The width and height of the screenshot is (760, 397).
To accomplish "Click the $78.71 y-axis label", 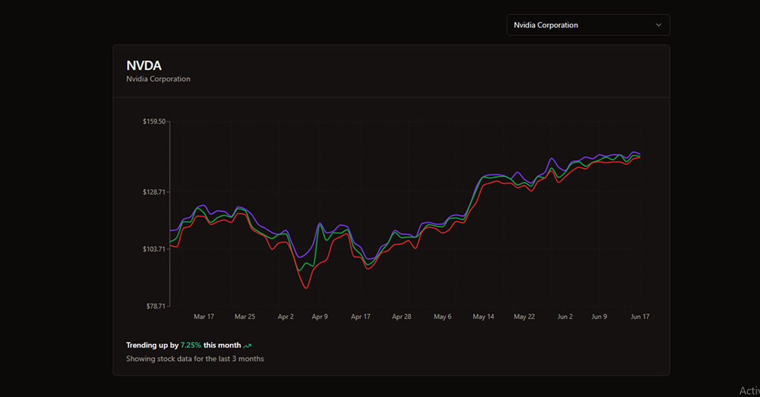I will pos(155,306).
